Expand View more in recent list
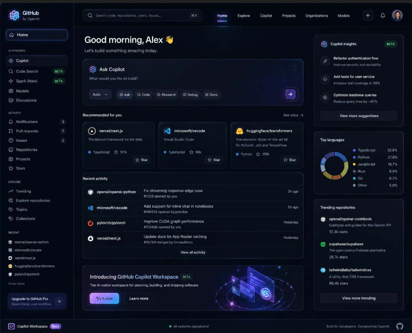Screen dimensions: 412x333 pos(16,283)
